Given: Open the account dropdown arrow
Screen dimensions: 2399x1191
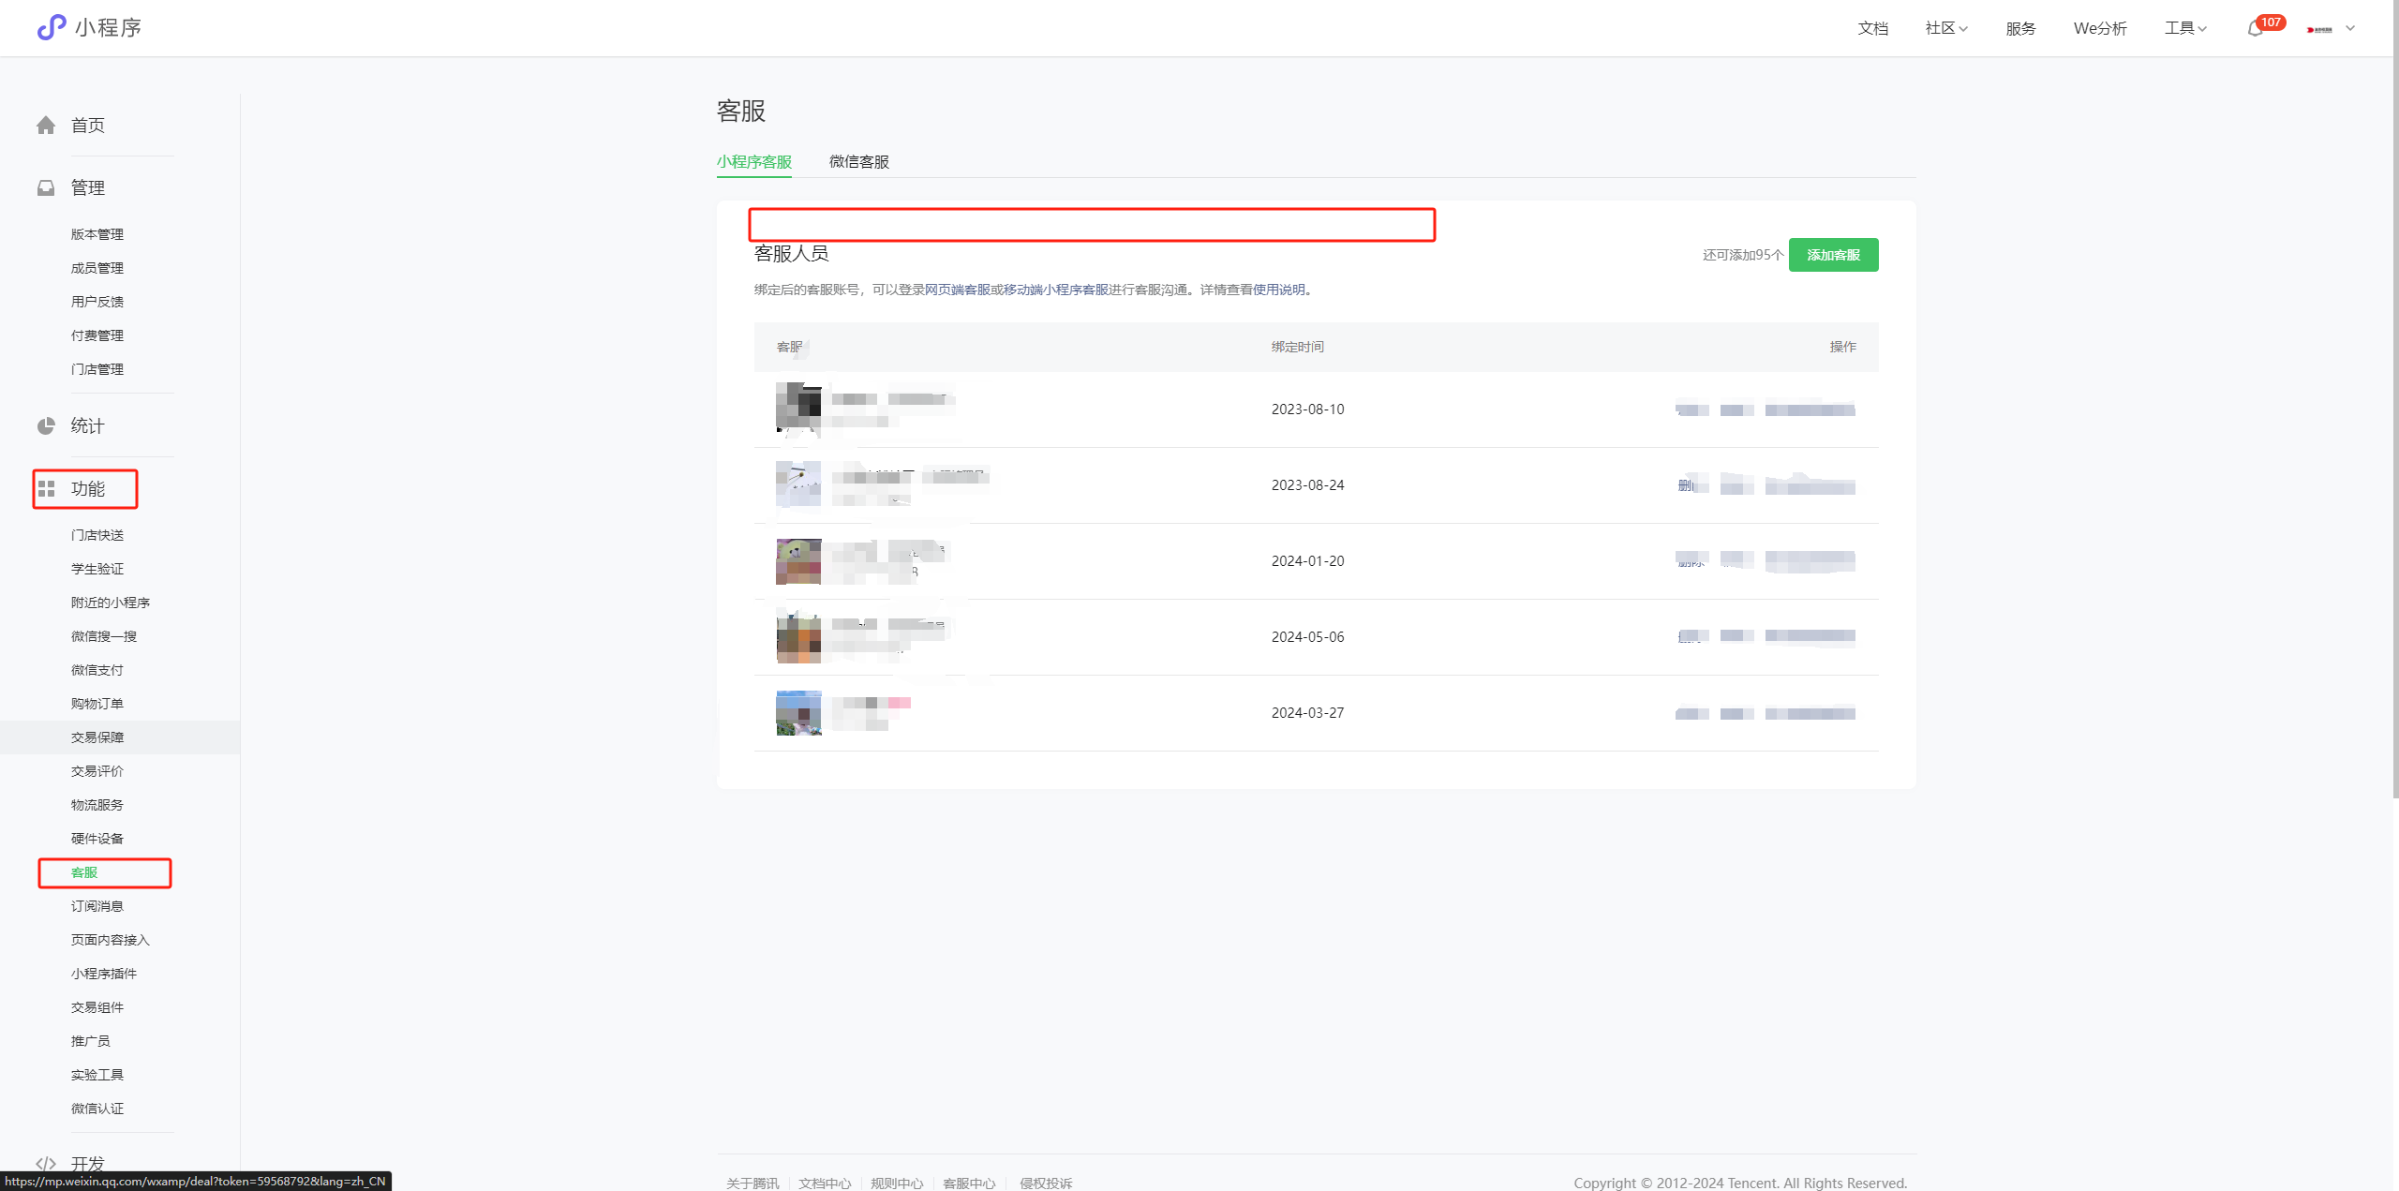Looking at the screenshot, I should coord(2350,28).
